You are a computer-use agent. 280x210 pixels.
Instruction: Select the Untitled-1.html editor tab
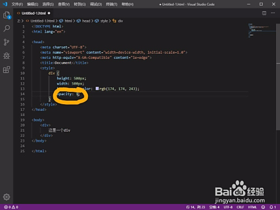click(34, 13)
